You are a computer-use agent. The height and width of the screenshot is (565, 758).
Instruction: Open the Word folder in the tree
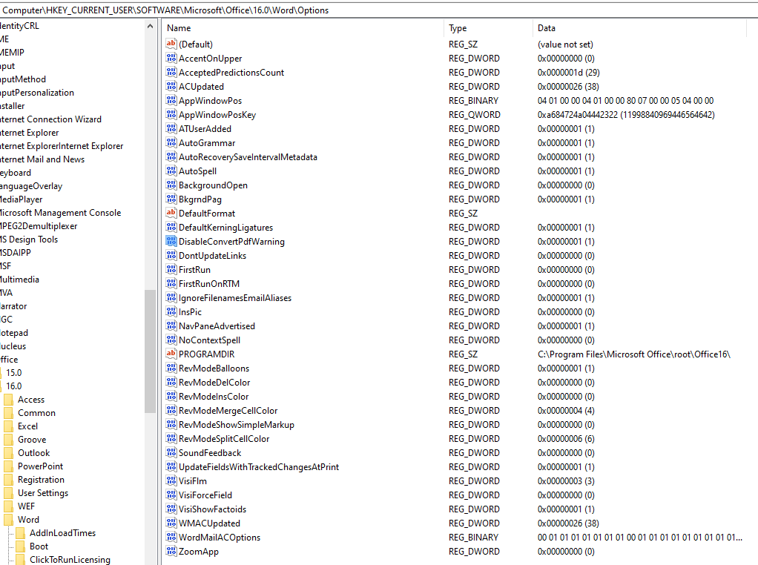click(x=30, y=519)
